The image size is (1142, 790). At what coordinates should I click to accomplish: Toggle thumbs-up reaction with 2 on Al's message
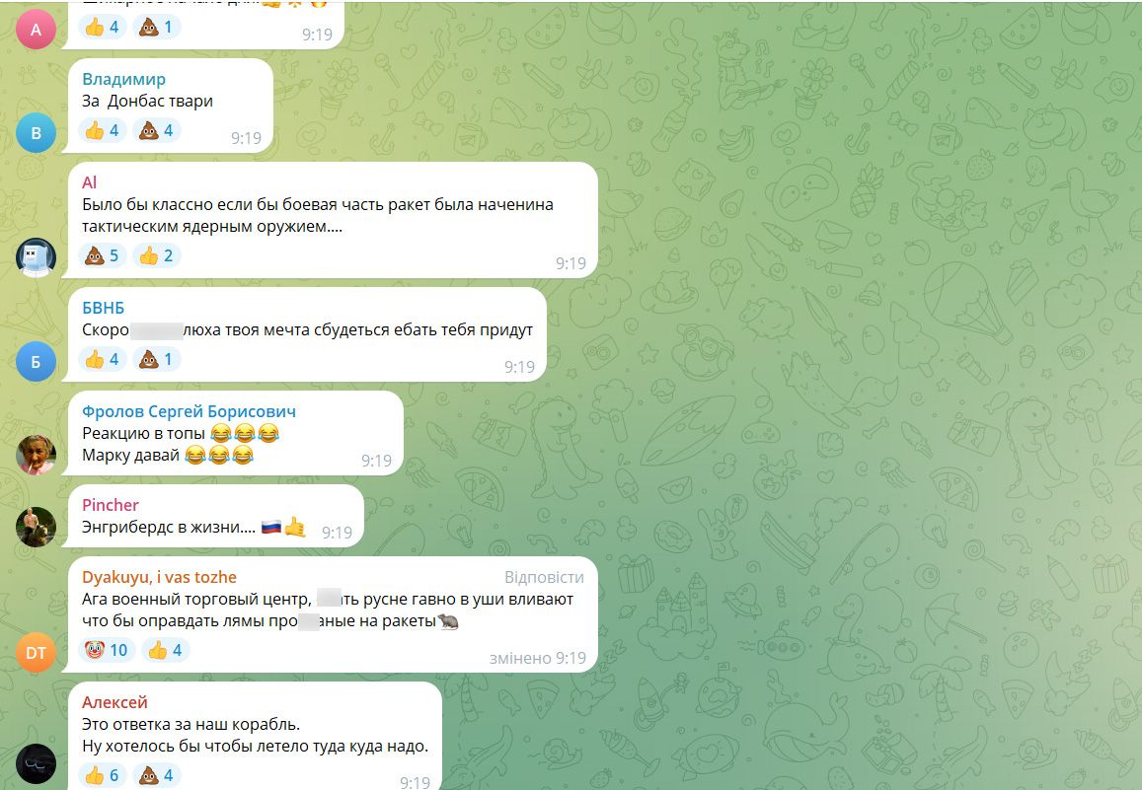pyautogui.click(x=157, y=255)
